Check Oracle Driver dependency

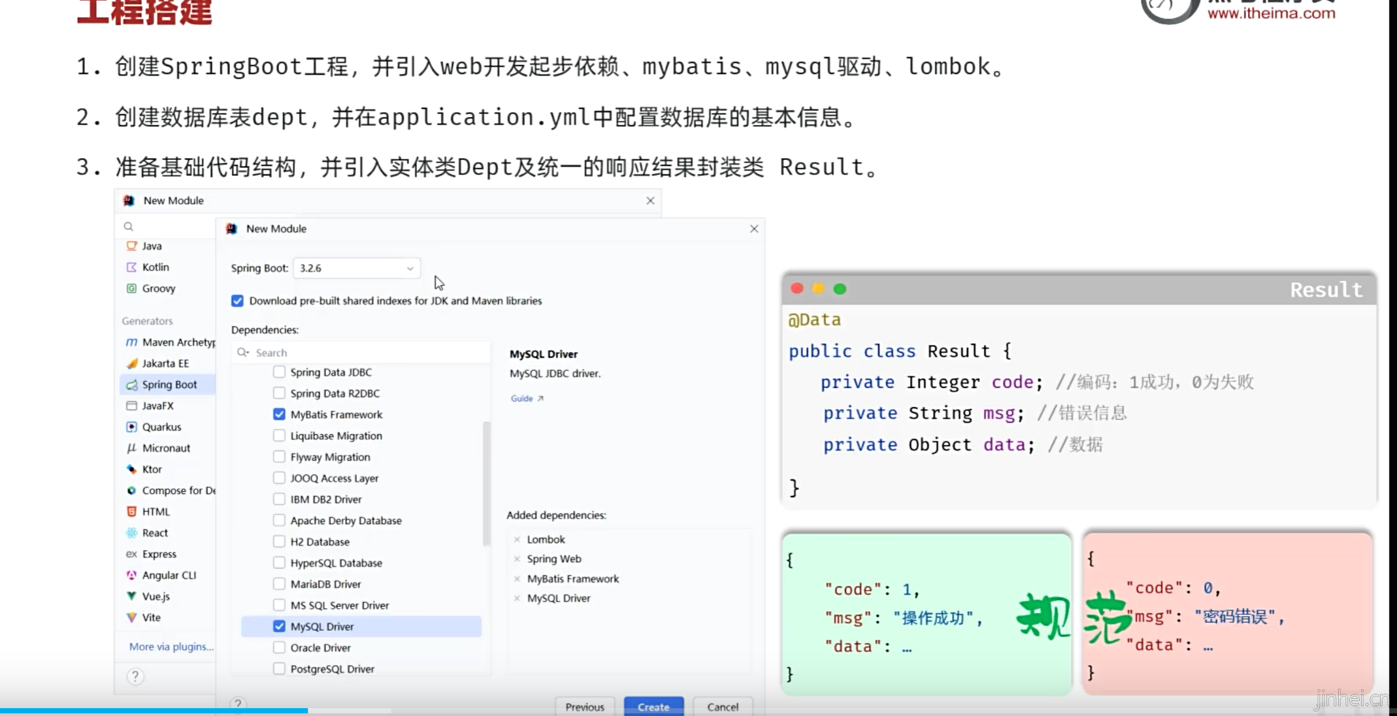click(279, 647)
